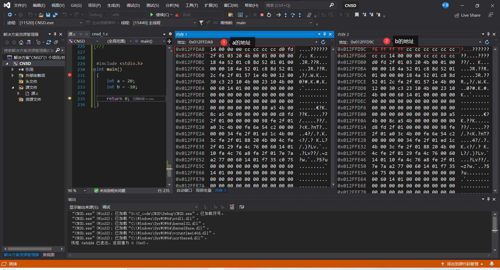Image resolution: width=500 pixels, height=270 pixels.
Task: Refresh the Memory 2 window address
Action: pos(487,42)
